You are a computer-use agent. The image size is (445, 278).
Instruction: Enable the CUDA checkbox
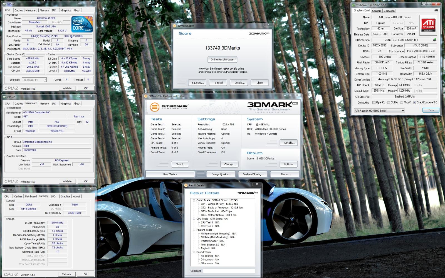389,102
